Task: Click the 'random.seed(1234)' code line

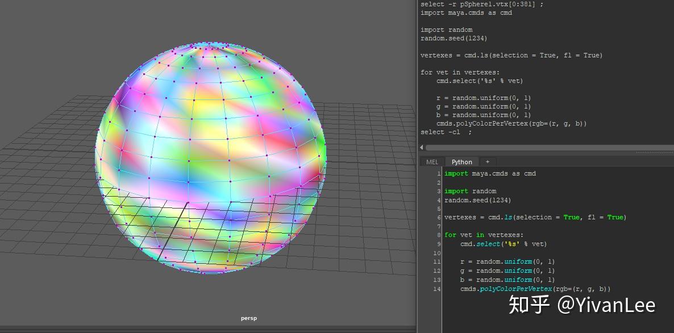Action: point(477,199)
